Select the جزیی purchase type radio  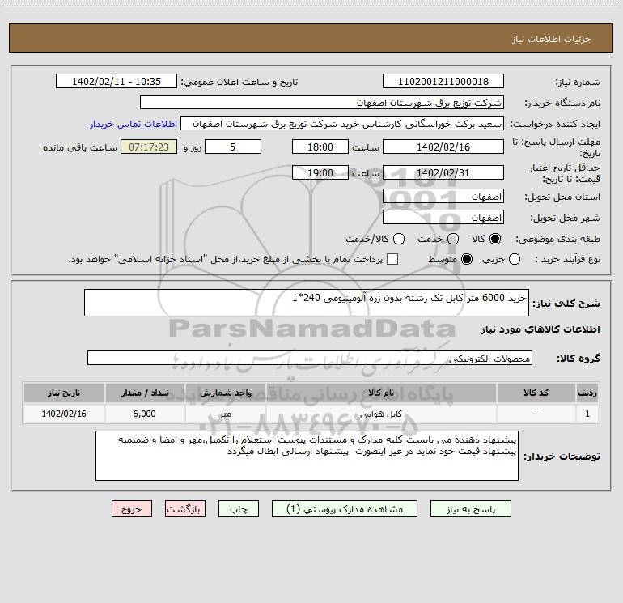click(x=514, y=260)
